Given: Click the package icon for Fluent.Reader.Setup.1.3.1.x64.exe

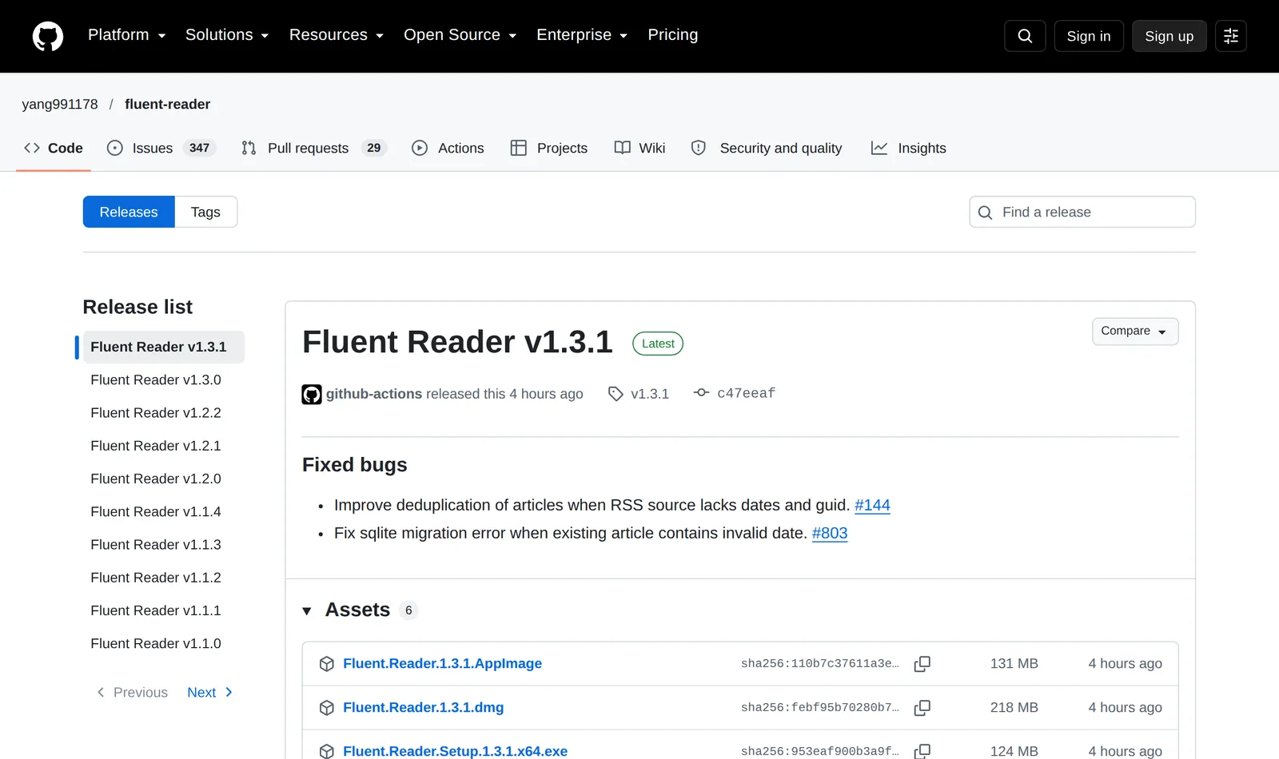Looking at the screenshot, I should (326, 751).
